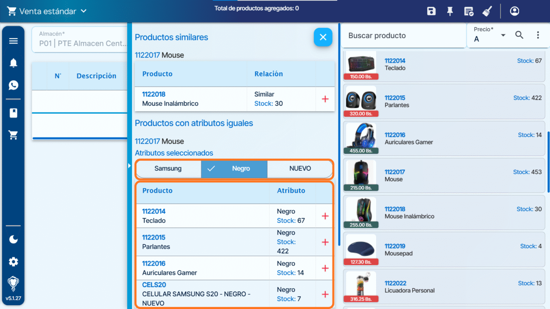This screenshot has height=309, width=550.
Task: Open the hamburger menu in sidebar
Action: (14, 41)
